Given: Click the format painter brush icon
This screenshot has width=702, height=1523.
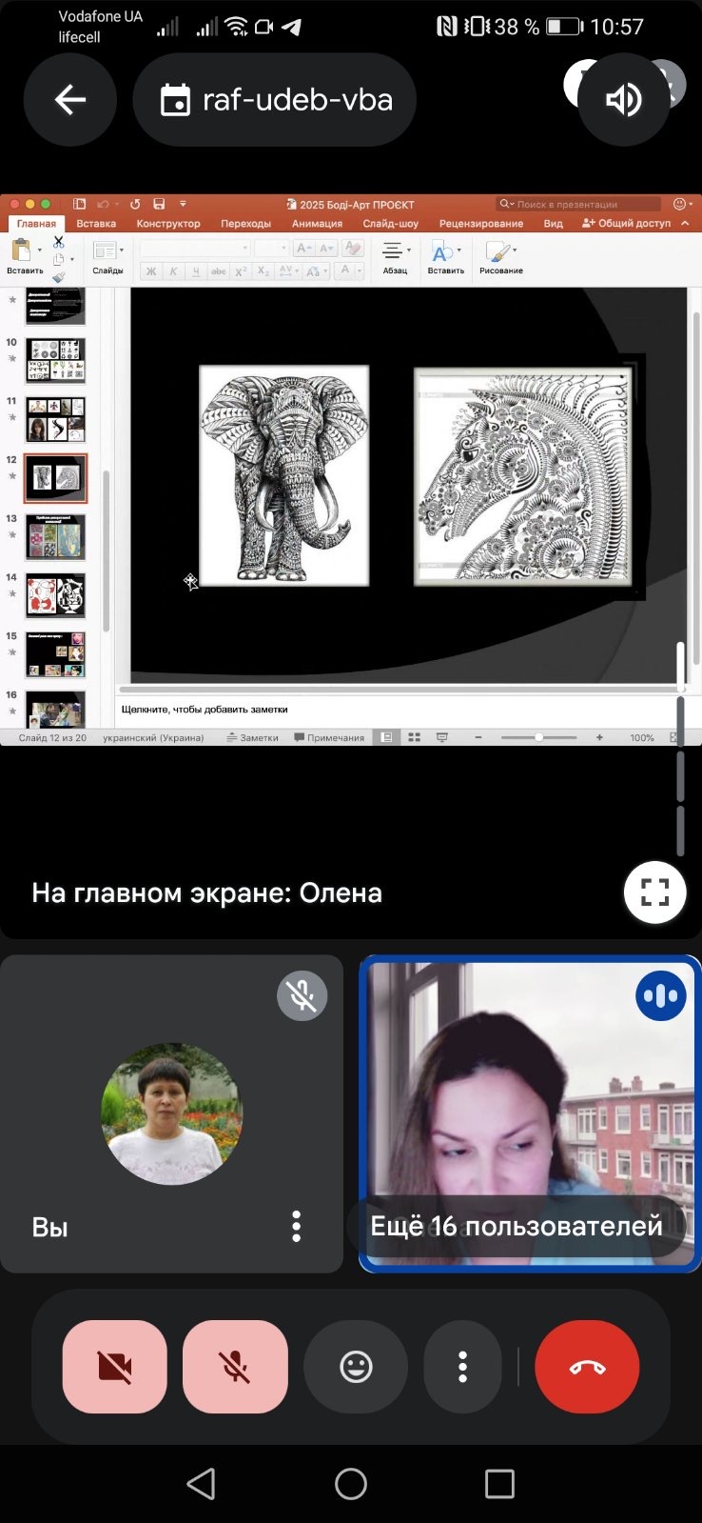Looking at the screenshot, I should (x=59, y=276).
